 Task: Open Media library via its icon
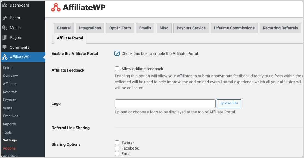(x=4, y=27)
